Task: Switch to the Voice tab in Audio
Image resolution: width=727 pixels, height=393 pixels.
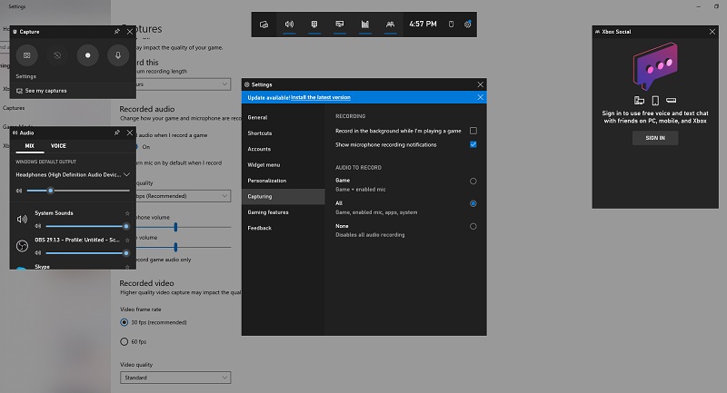Action: [x=58, y=146]
